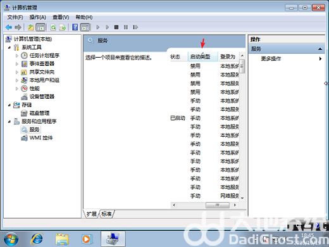Expand the 任务计划程序 arrow
The image size is (329, 247).
[x=17, y=56]
